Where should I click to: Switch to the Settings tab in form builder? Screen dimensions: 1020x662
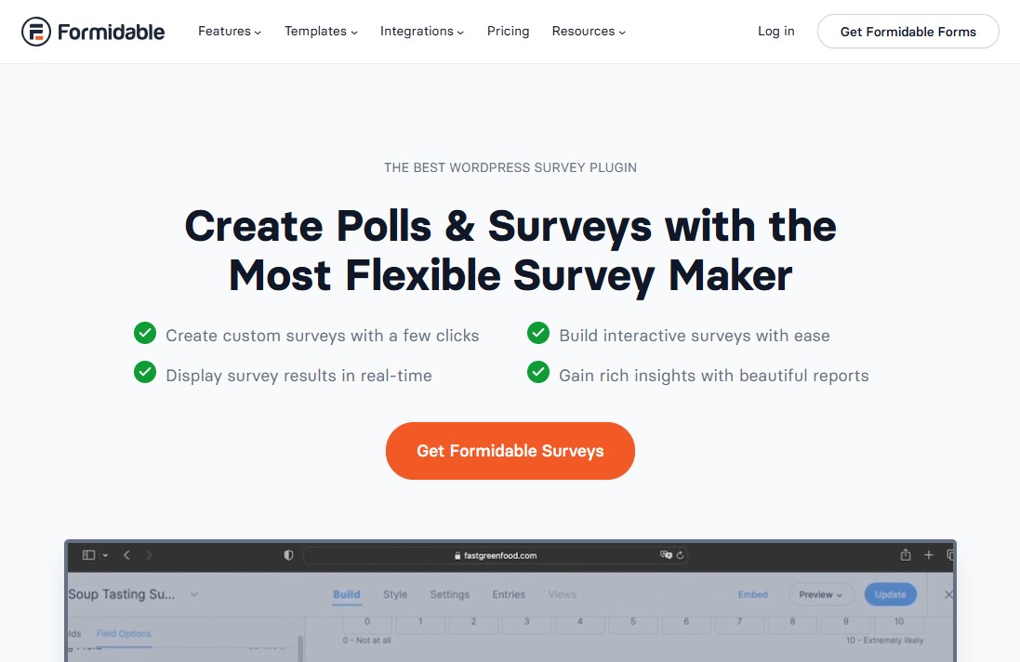(x=449, y=594)
